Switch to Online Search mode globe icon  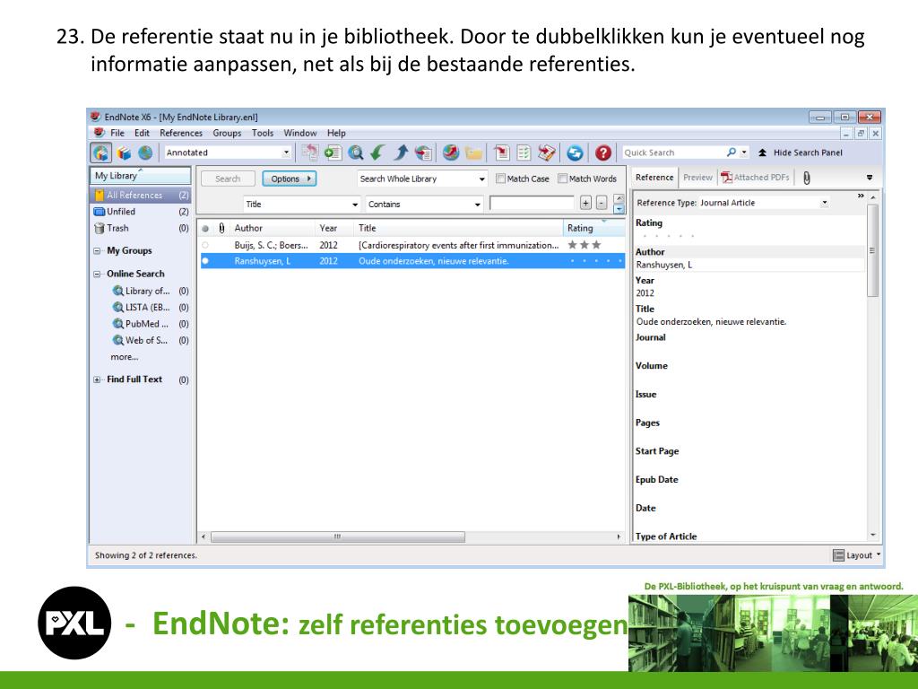click(x=145, y=153)
